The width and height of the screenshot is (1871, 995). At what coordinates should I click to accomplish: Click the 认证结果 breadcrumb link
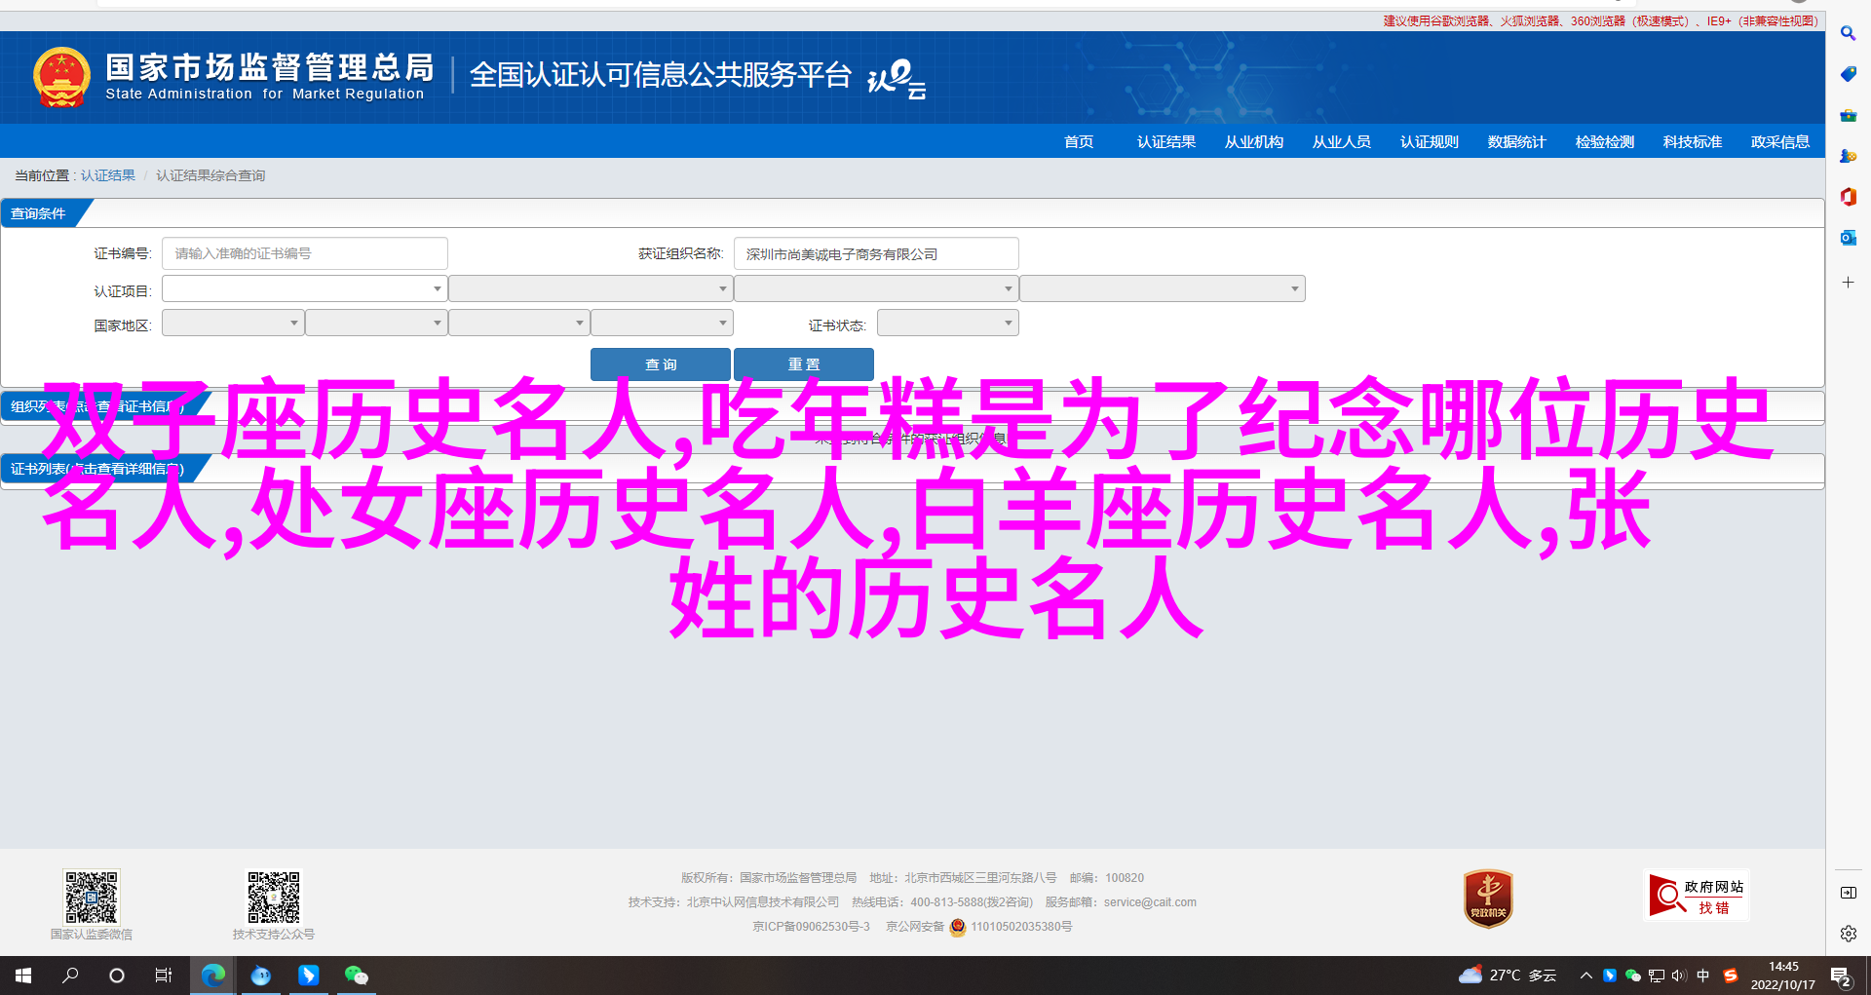pos(107,175)
